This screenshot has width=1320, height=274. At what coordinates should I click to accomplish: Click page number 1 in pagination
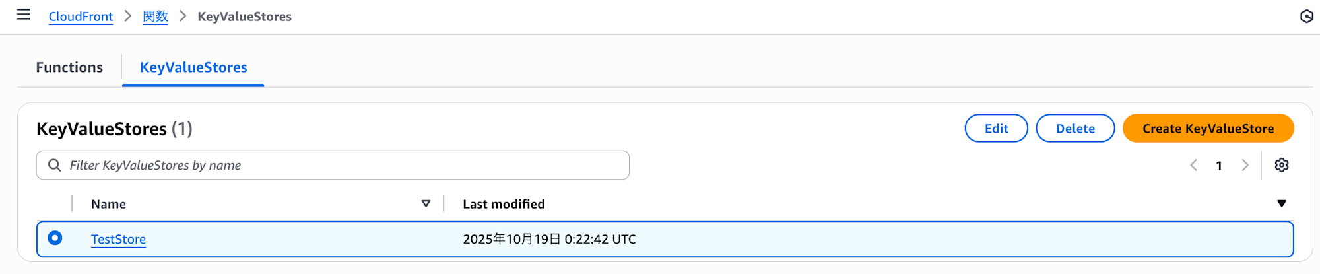point(1219,166)
